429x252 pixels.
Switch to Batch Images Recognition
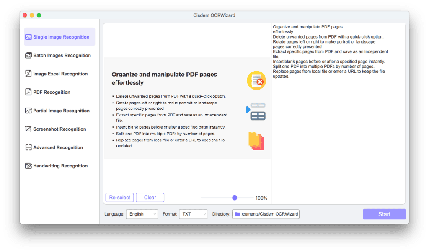click(x=59, y=56)
